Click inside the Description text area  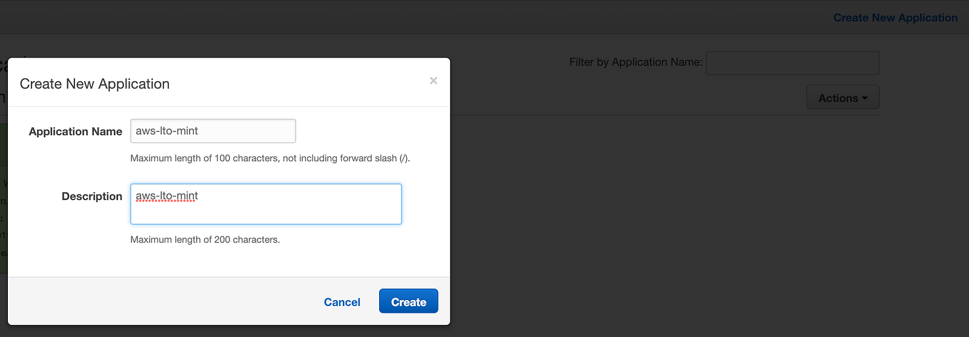tap(266, 204)
